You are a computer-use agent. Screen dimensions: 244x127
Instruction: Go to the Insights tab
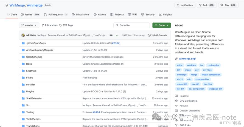coord(165,14)
